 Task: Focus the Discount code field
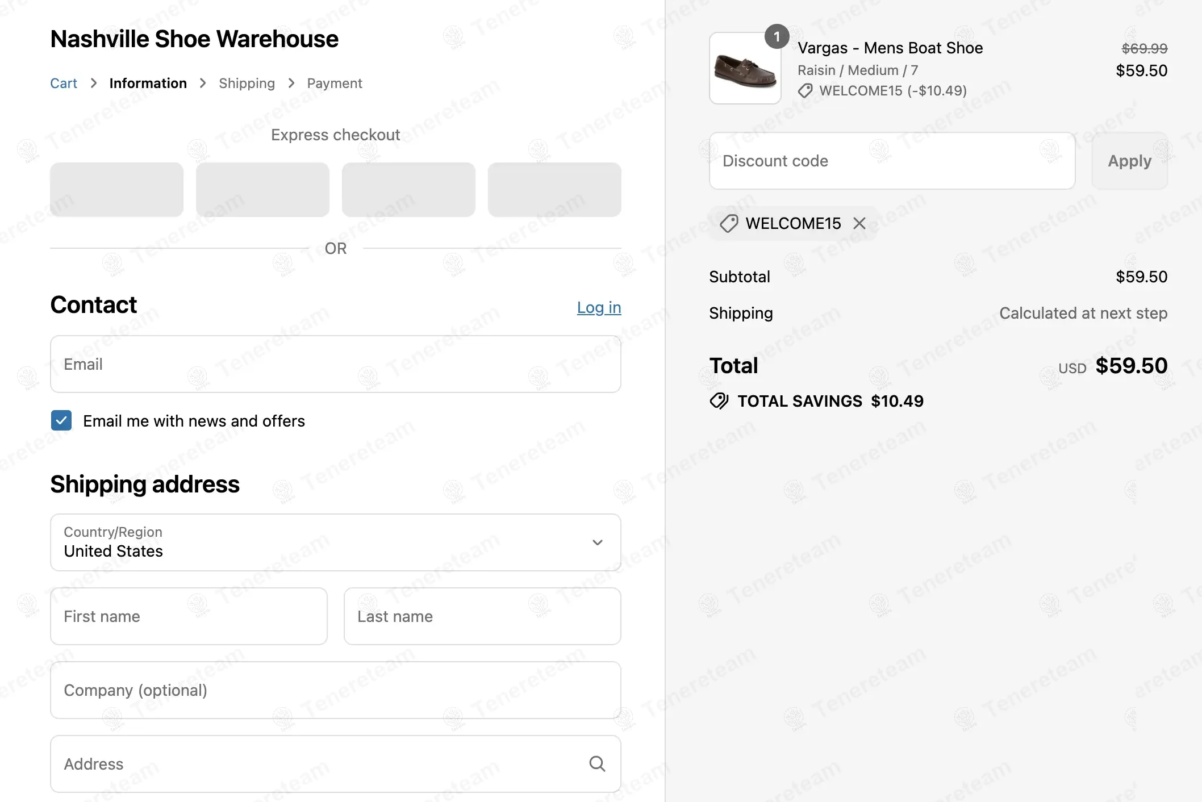[892, 161]
